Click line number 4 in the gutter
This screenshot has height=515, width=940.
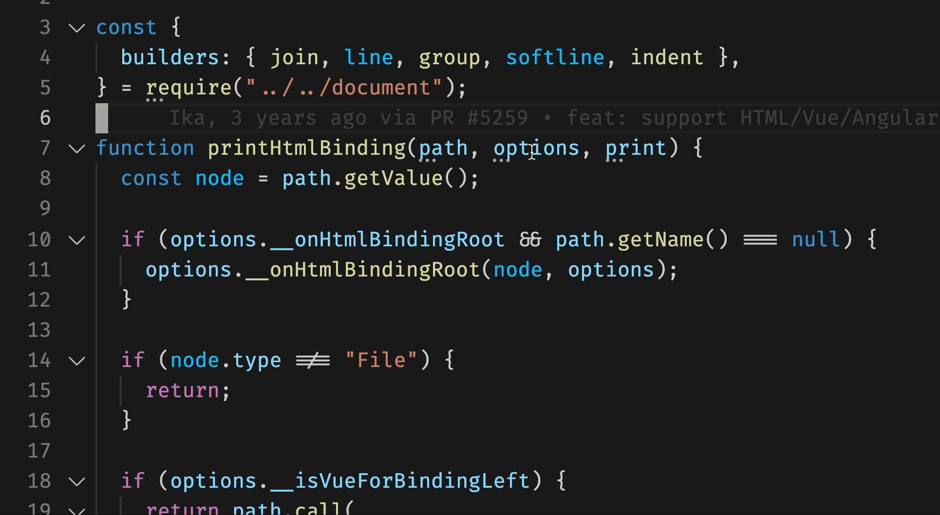[45, 57]
